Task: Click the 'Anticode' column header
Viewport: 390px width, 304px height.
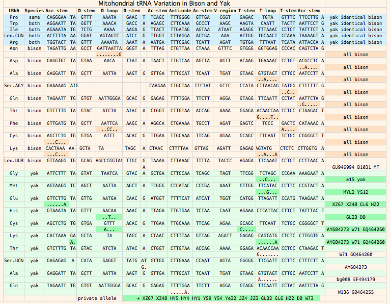Action: [180, 11]
